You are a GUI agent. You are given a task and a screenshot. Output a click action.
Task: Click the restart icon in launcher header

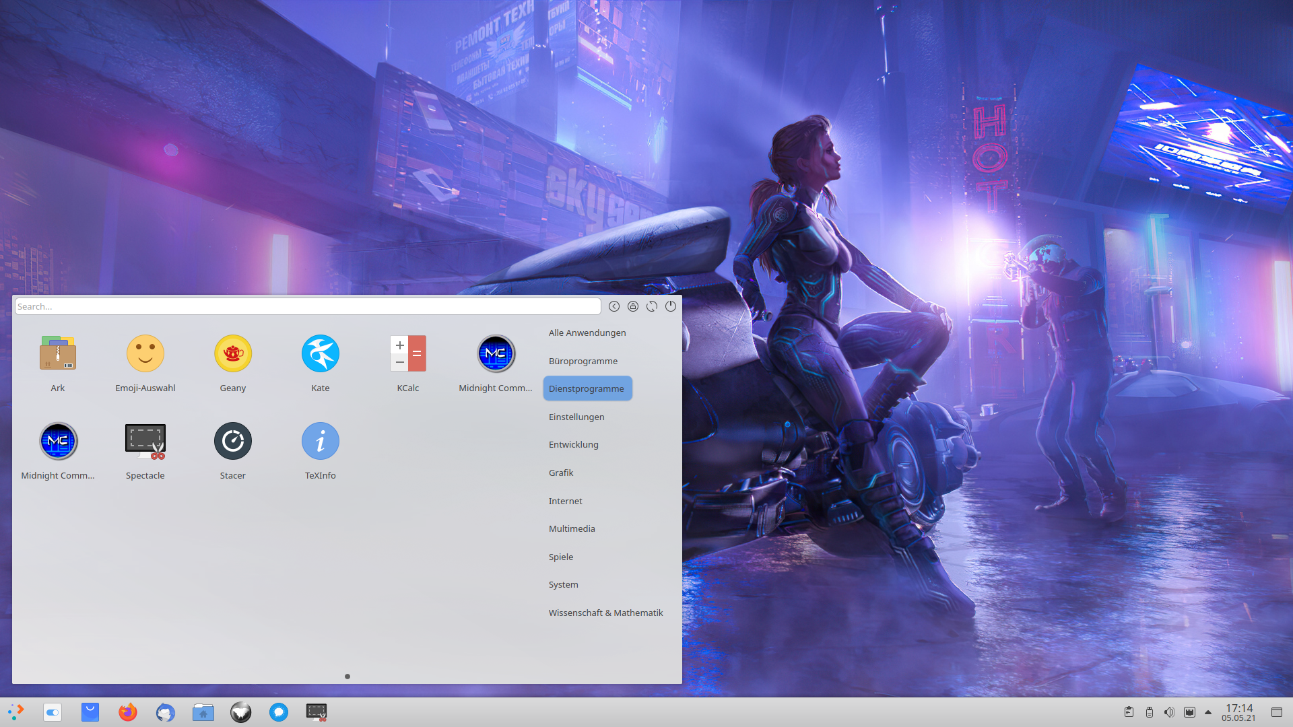tap(652, 306)
